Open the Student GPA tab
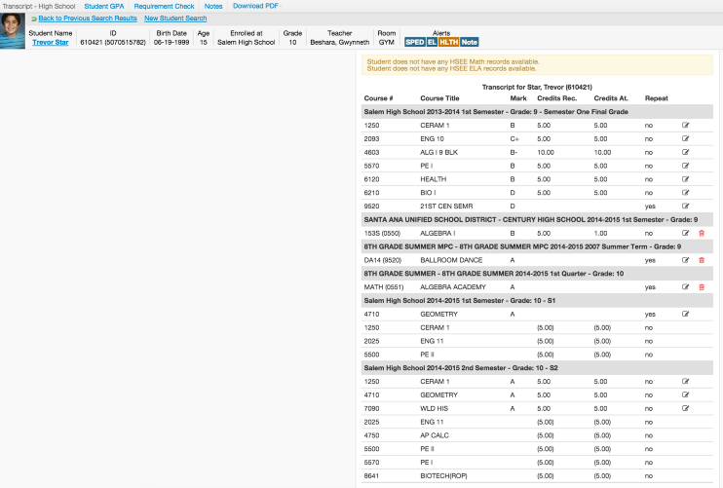This screenshot has width=723, height=488. click(103, 6)
